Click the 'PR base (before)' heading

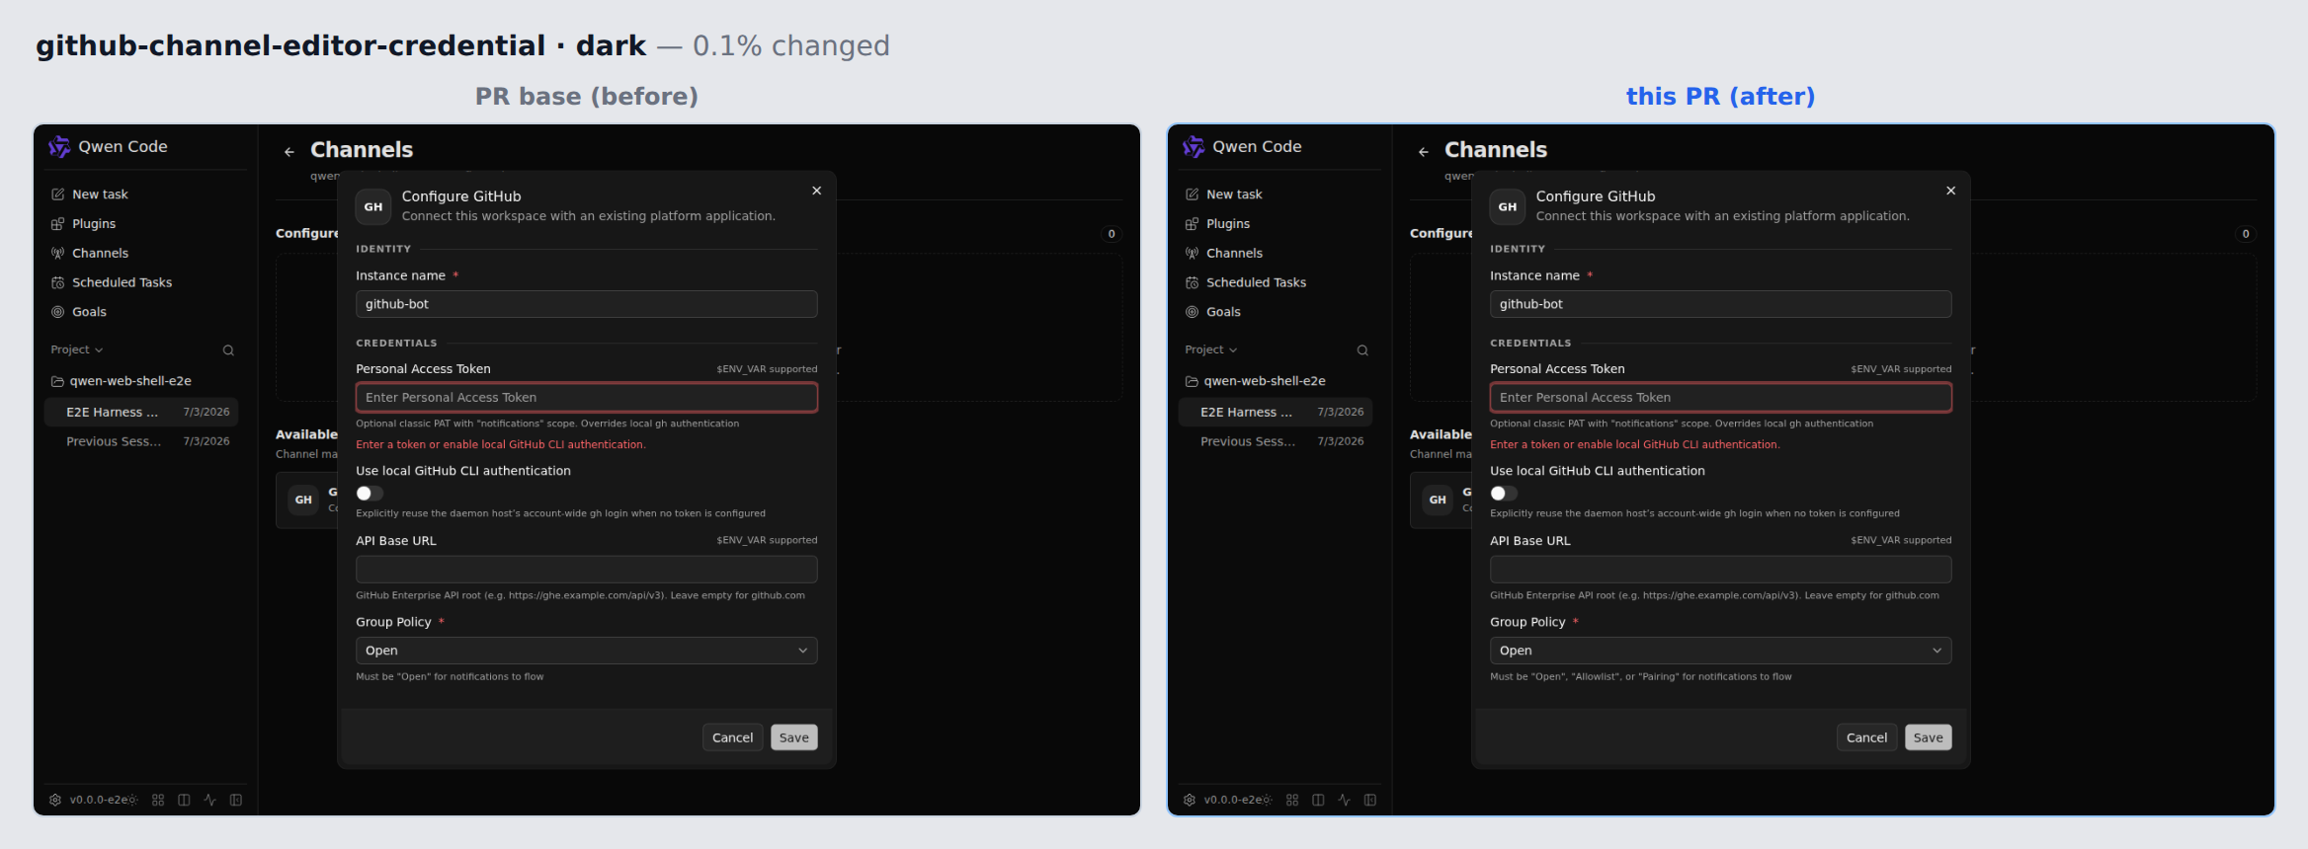[x=587, y=97]
